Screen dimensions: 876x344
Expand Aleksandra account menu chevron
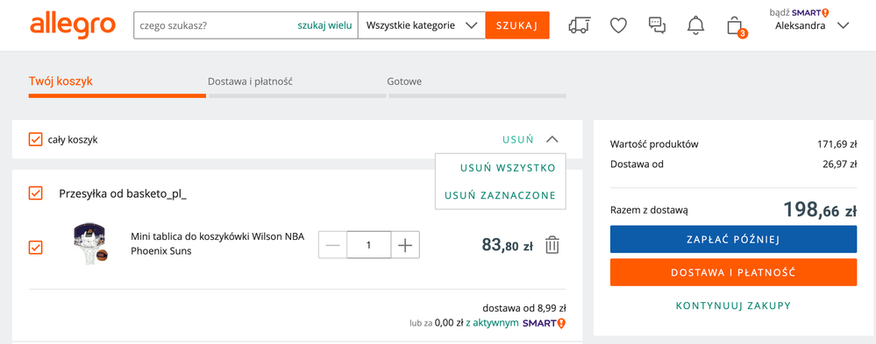(x=844, y=25)
